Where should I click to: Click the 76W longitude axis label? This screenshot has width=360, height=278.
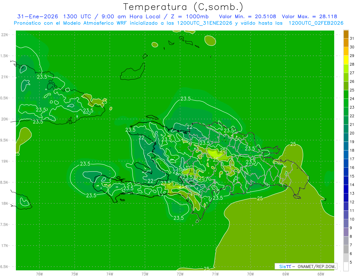[39, 274]
